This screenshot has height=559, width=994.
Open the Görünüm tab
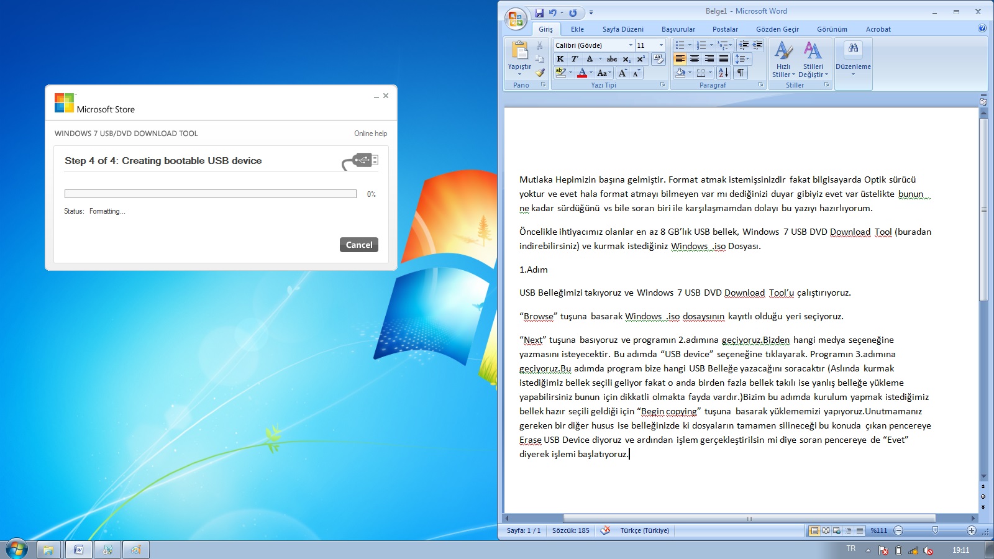[832, 29]
